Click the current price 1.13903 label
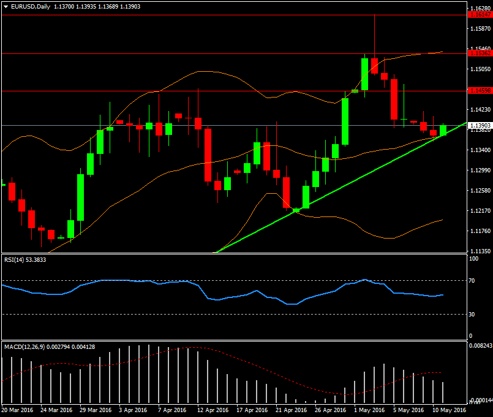493x417 pixels. click(480, 125)
